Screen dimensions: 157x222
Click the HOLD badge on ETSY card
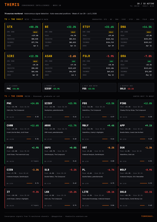click(x=111, y=32)
